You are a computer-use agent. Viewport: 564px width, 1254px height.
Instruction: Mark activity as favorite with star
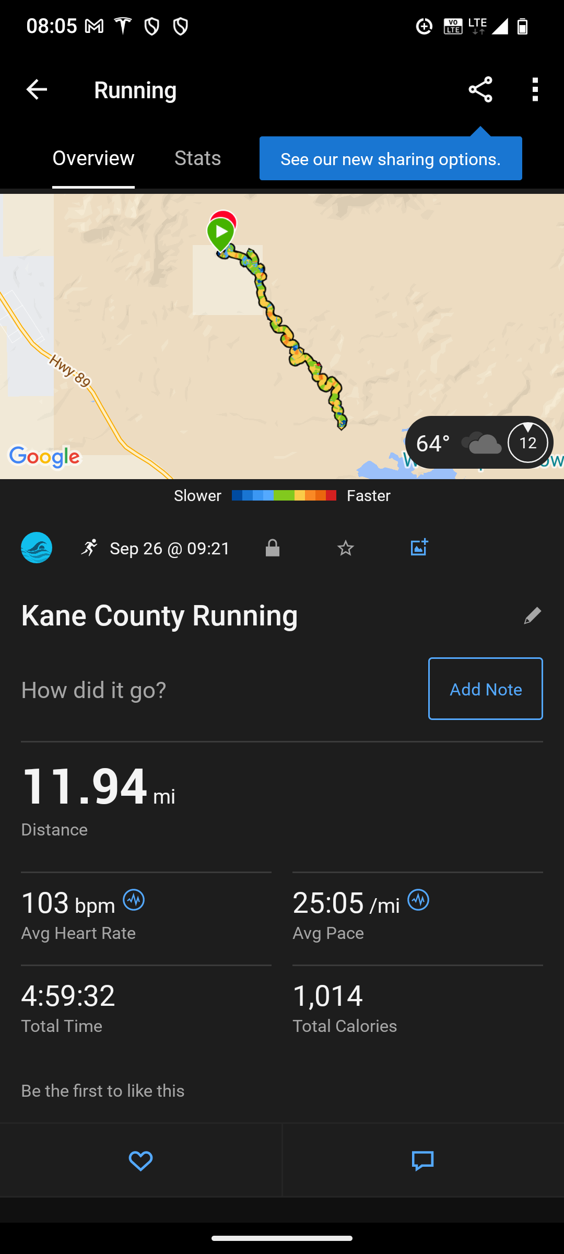tap(346, 548)
